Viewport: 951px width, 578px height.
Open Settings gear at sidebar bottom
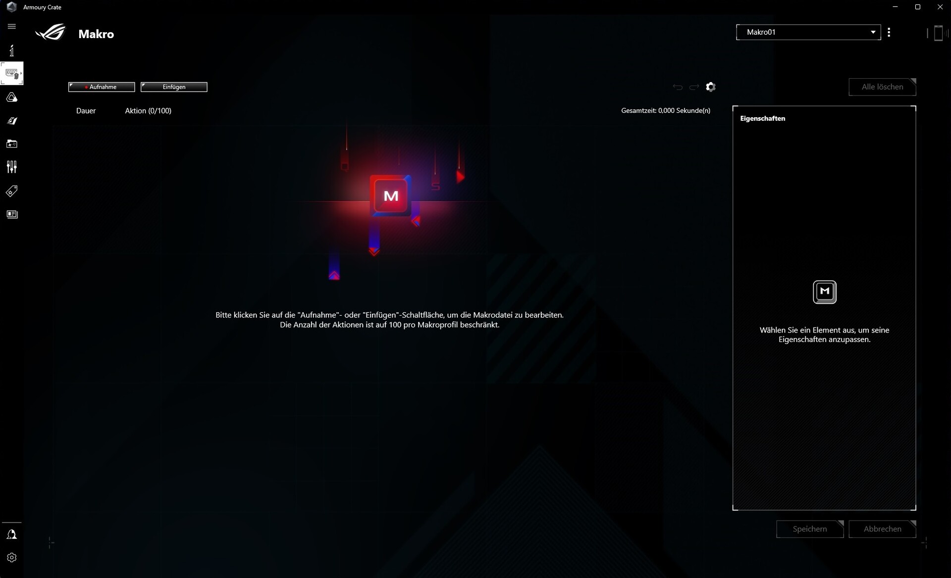coord(12,558)
